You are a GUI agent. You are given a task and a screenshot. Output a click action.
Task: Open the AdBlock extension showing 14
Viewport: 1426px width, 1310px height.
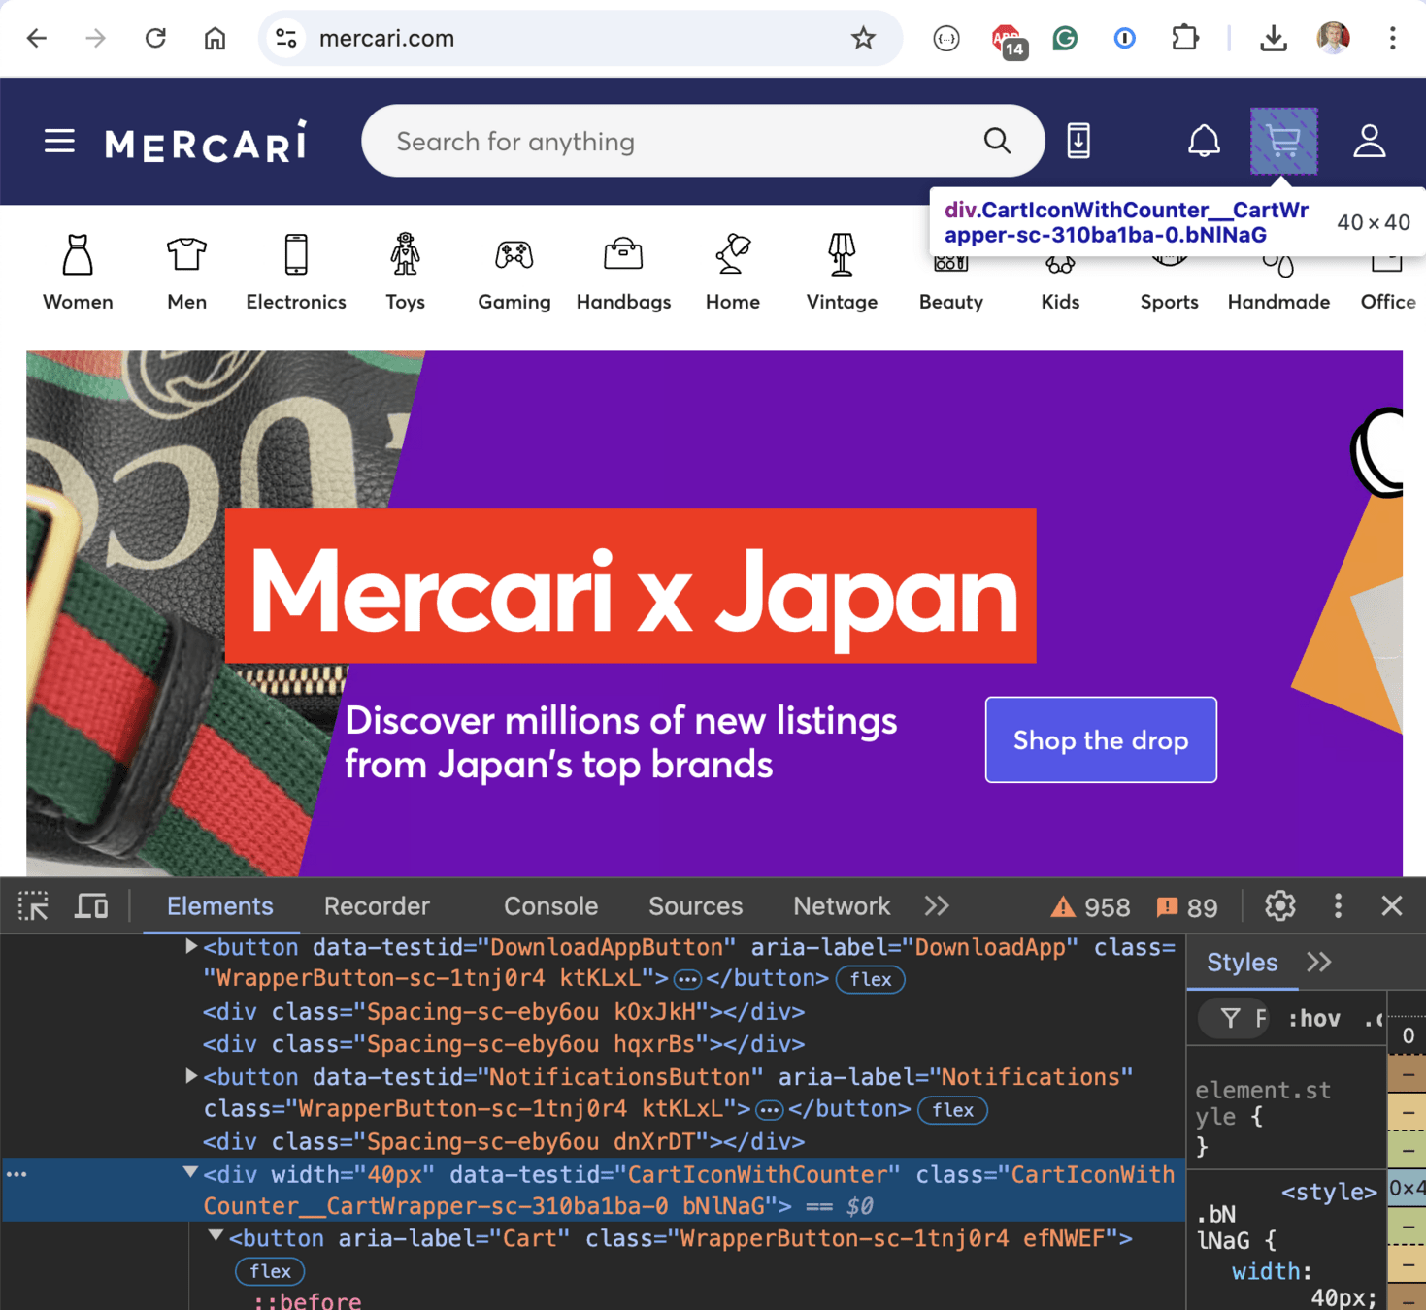1008,40
